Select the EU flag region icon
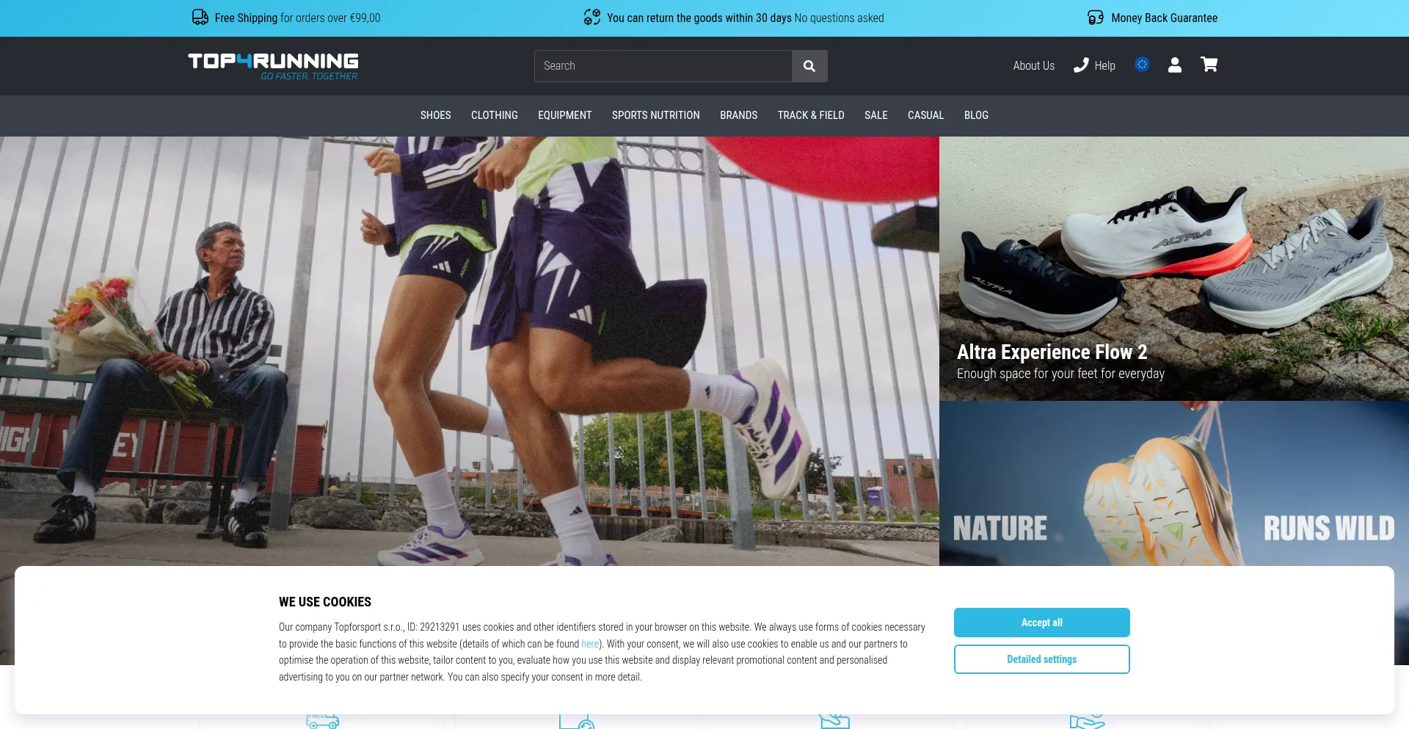Viewport: 1409px width, 729px height. pos(1141,65)
